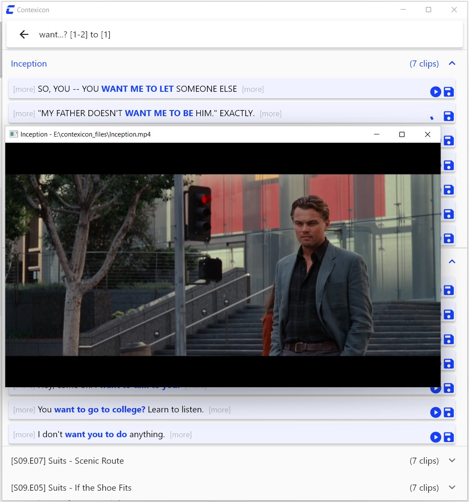Save the 'WANT ME TO BE' clip
This screenshot has width=469, height=502.
(x=449, y=116)
